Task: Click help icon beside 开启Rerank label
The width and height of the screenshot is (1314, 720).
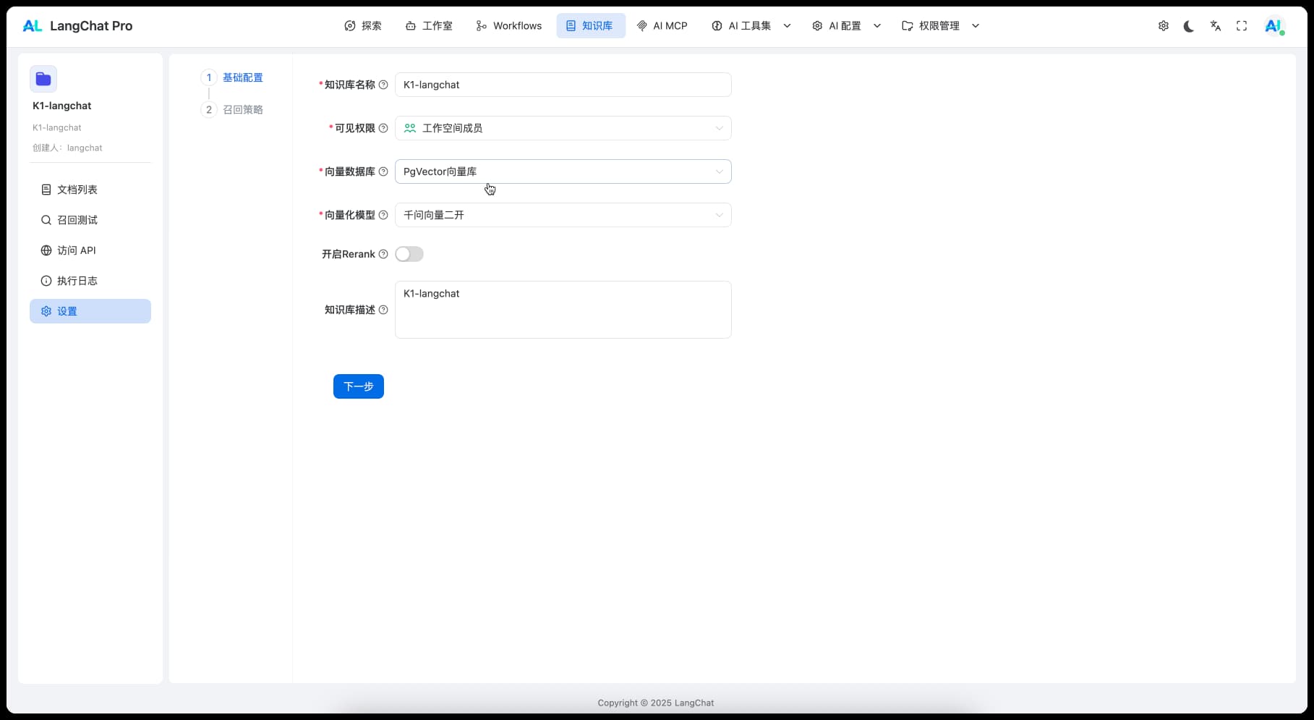Action: pyautogui.click(x=383, y=254)
